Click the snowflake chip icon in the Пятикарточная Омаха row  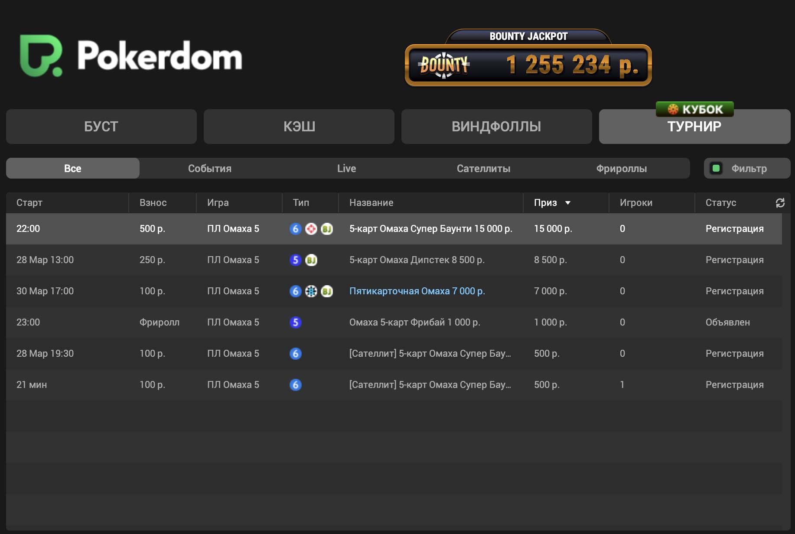coord(311,291)
